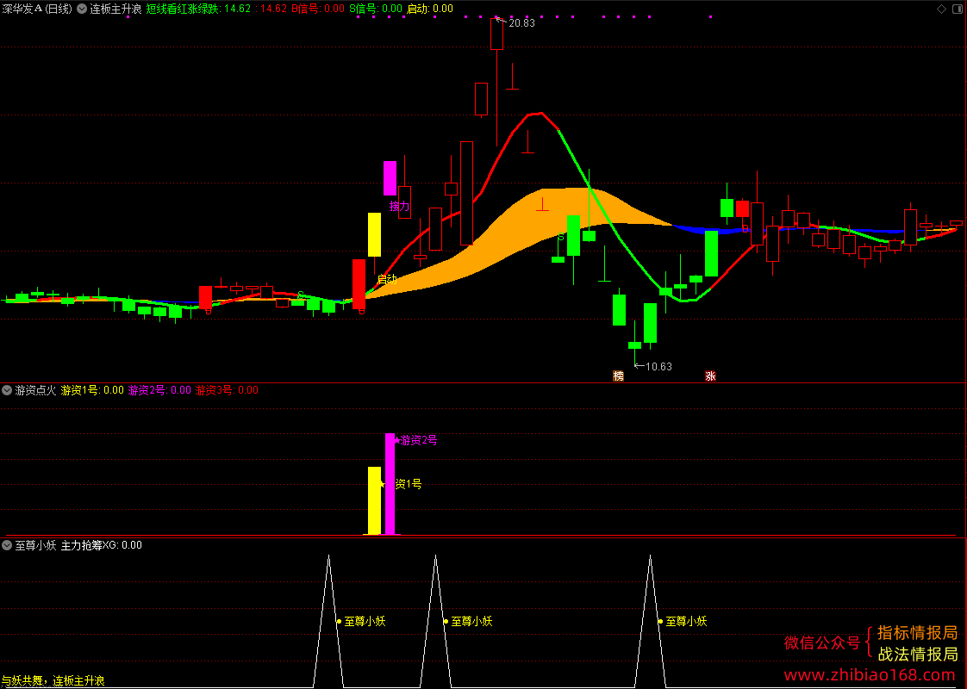Click the 10.63 low price label

658,367
